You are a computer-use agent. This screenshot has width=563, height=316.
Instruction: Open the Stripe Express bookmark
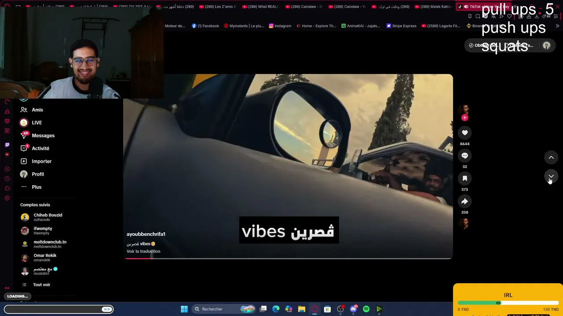pos(401,26)
